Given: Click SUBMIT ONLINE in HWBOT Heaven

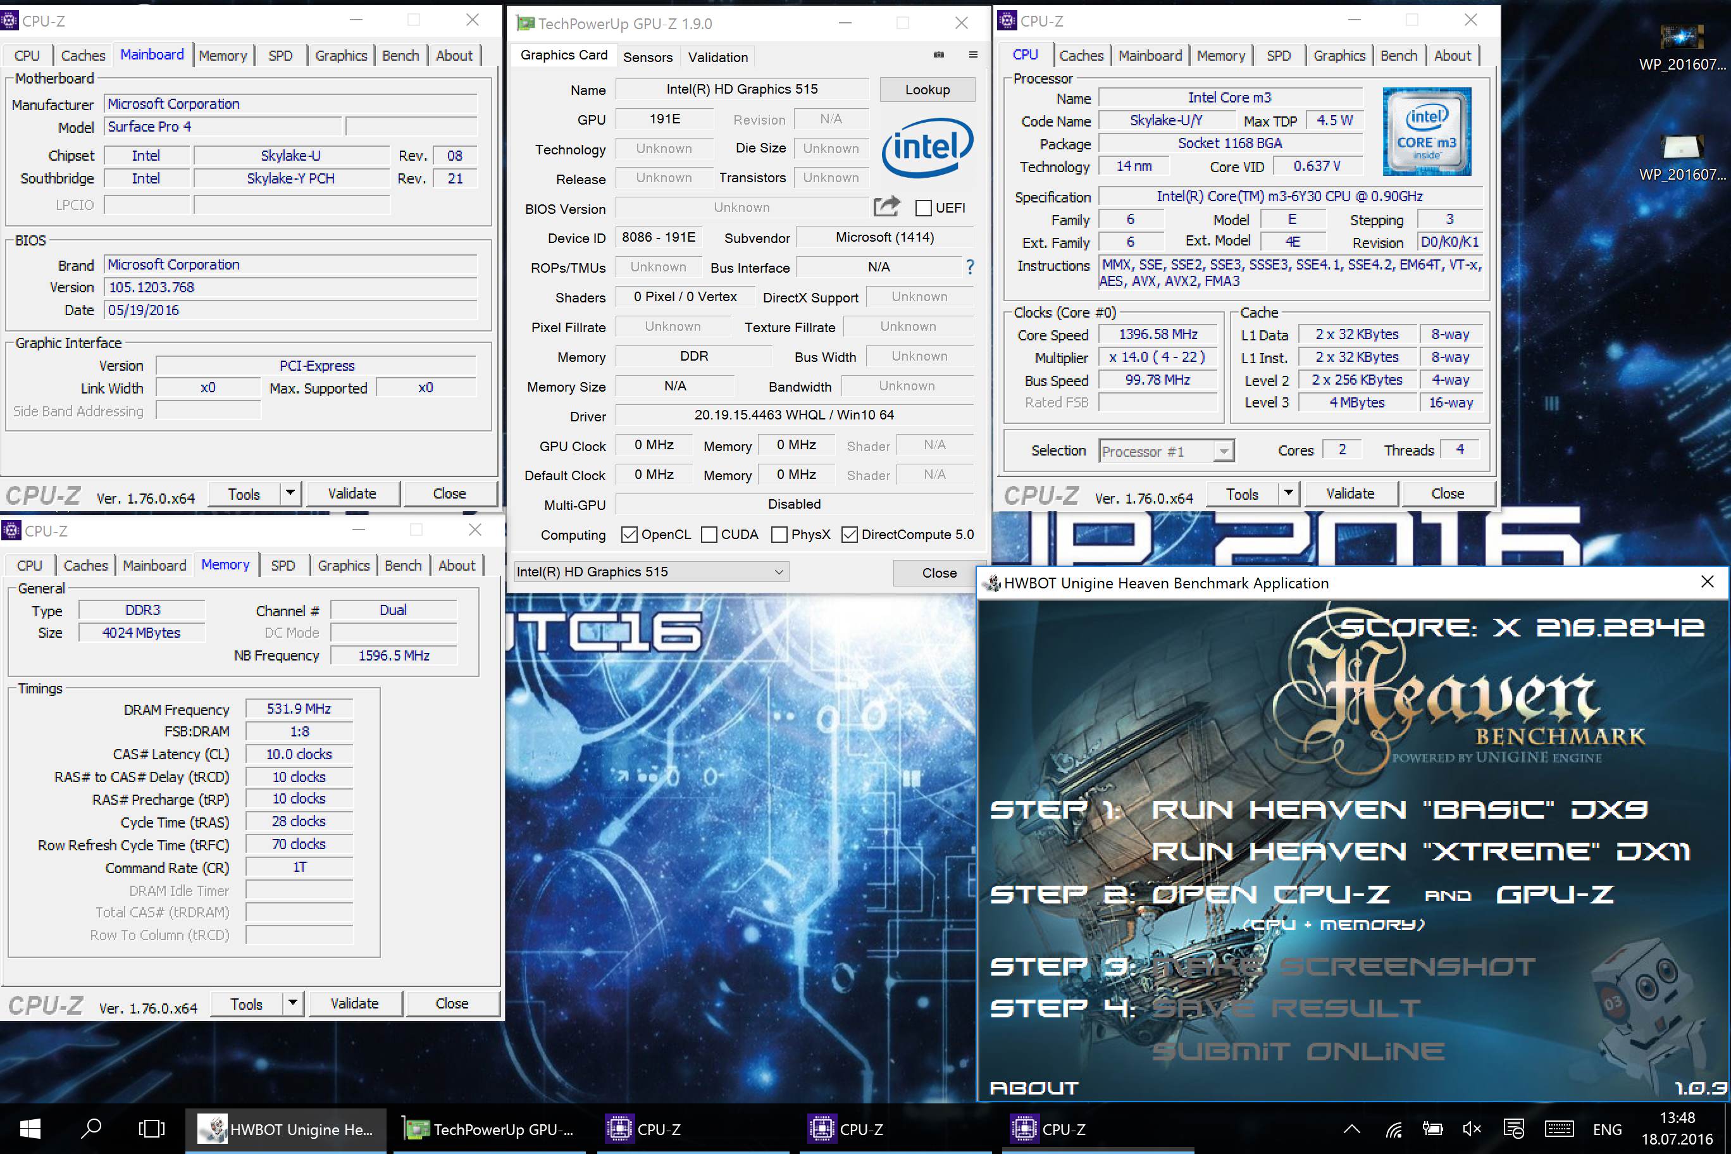Looking at the screenshot, I should tap(1298, 1051).
